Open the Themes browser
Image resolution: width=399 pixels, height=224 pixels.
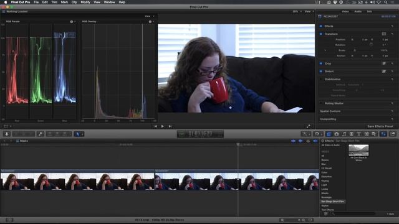374,134
